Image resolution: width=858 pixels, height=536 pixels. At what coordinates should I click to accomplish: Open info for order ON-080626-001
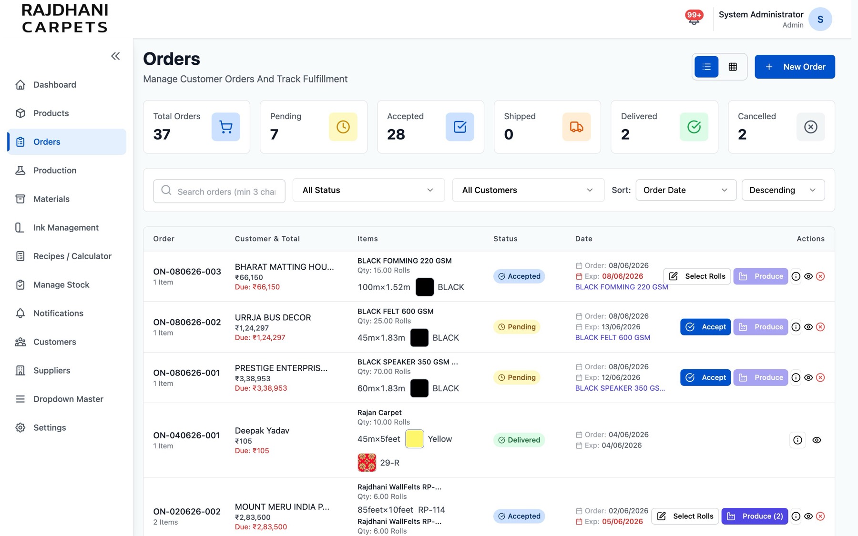pos(796,377)
